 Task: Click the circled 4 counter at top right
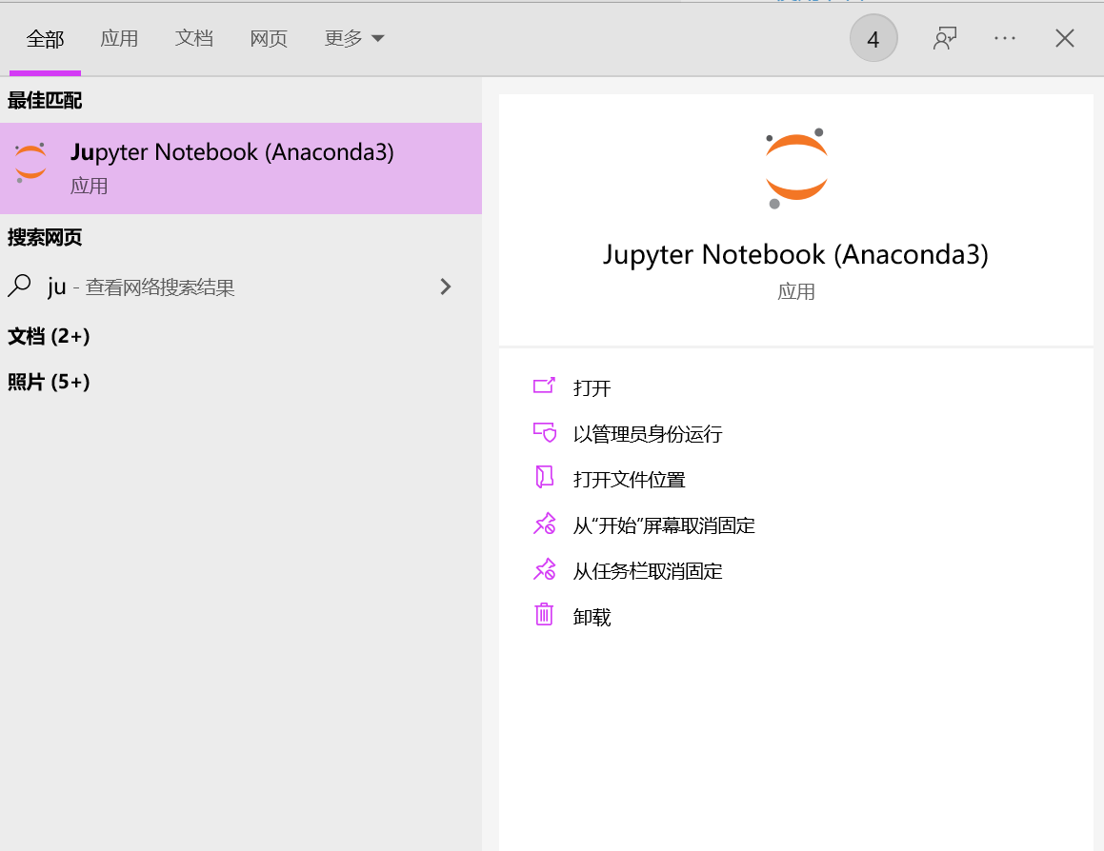pos(873,37)
